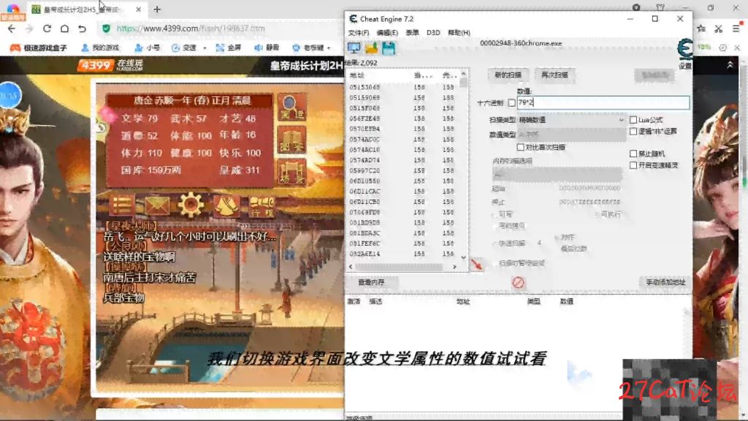Click the game's book icon below the magnifier
The image size is (748, 421).
point(291,140)
